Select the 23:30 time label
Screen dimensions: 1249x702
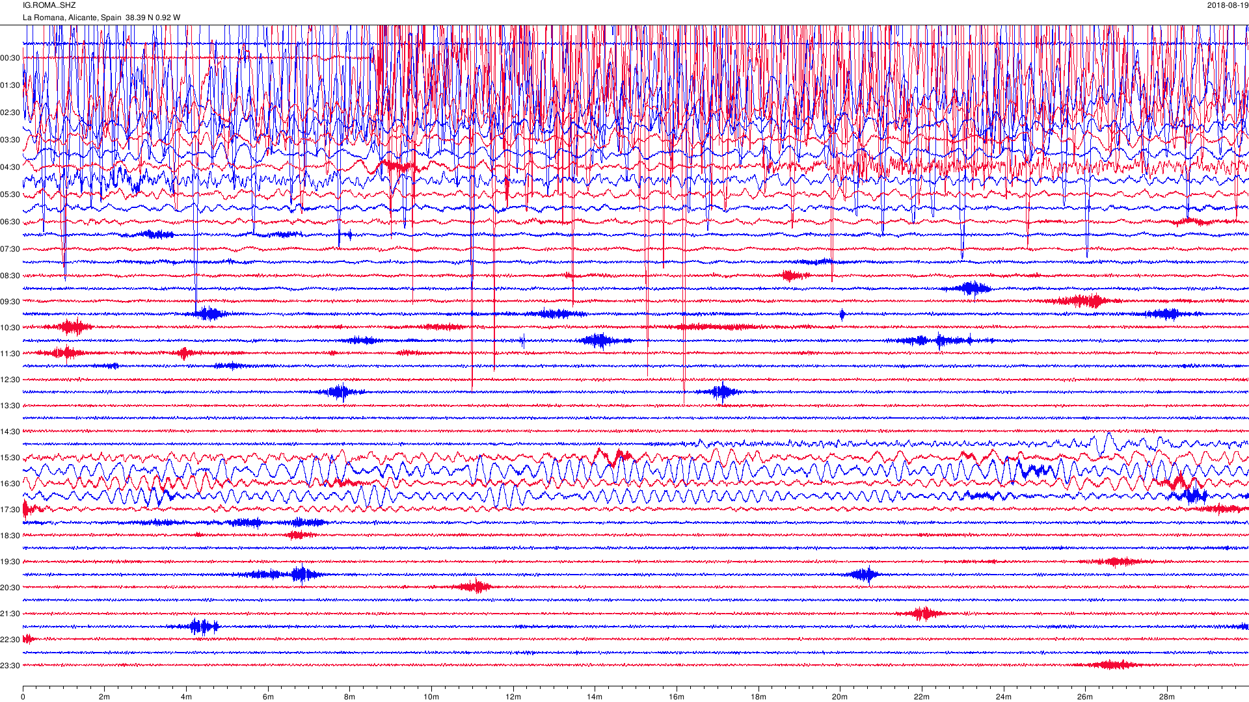(x=10, y=666)
